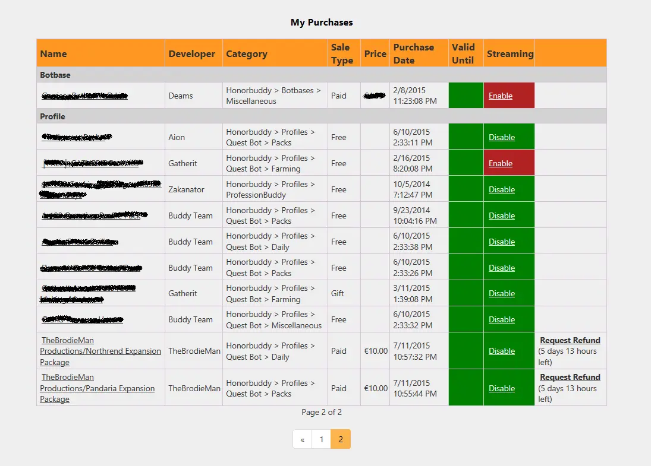The width and height of the screenshot is (651, 466).
Task: Disable streaming for the Zakanator profile
Action: [502, 189]
